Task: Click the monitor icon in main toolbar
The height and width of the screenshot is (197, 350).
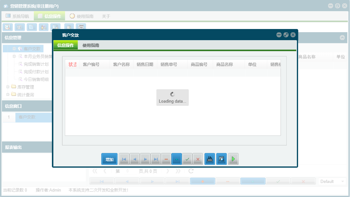Action: [55, 26]
